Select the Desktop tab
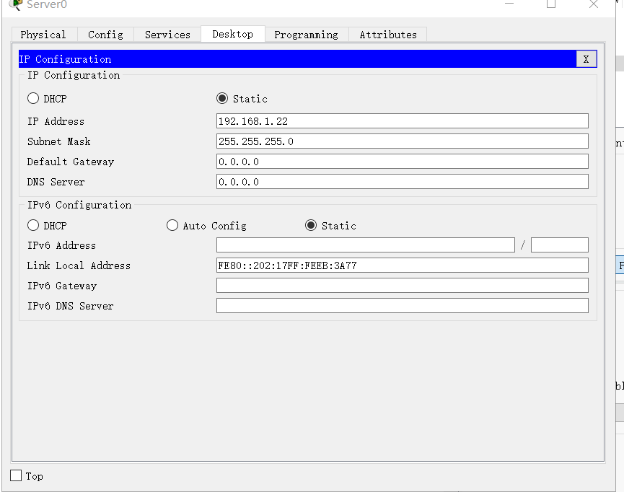Screen dimensions: 624x492 pos(233,34)
